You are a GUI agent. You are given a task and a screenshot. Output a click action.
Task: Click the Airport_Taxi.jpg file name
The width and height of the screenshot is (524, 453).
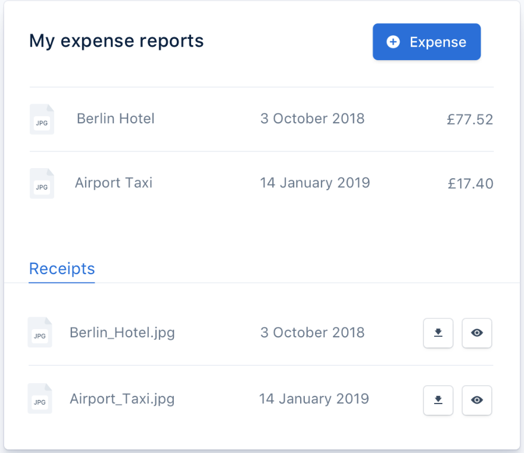pyautogui.click(x=122, y=399)
